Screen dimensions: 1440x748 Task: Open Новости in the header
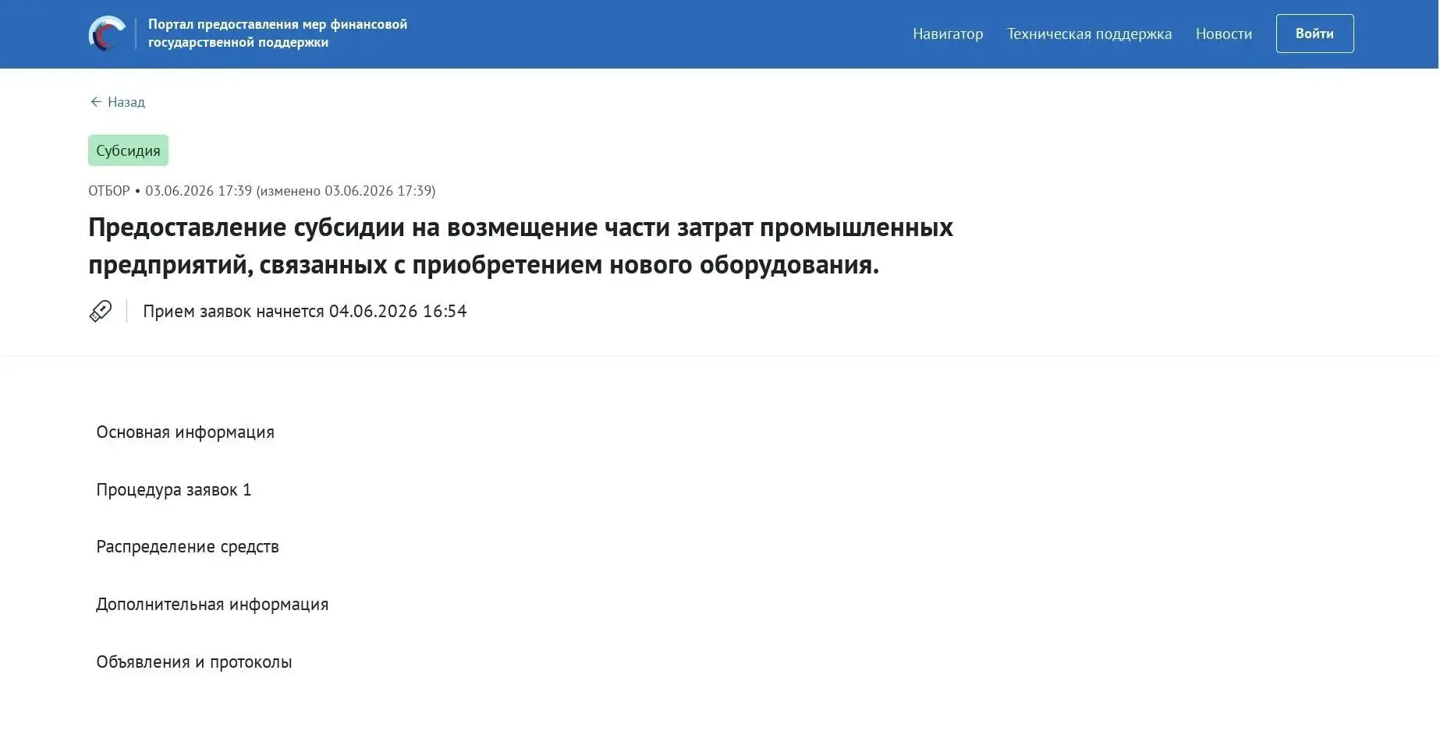coord(1223,34)
